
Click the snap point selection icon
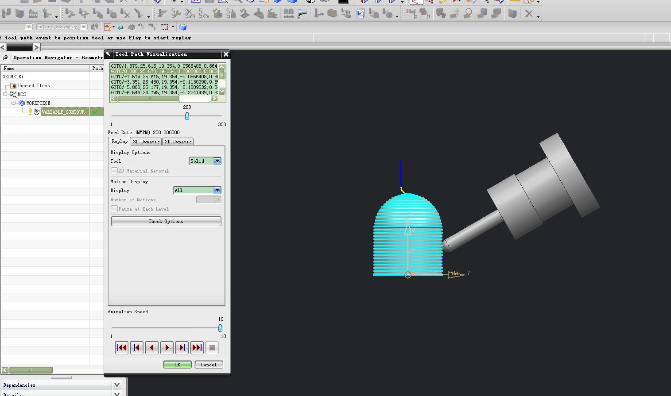(x=107, y=27)
